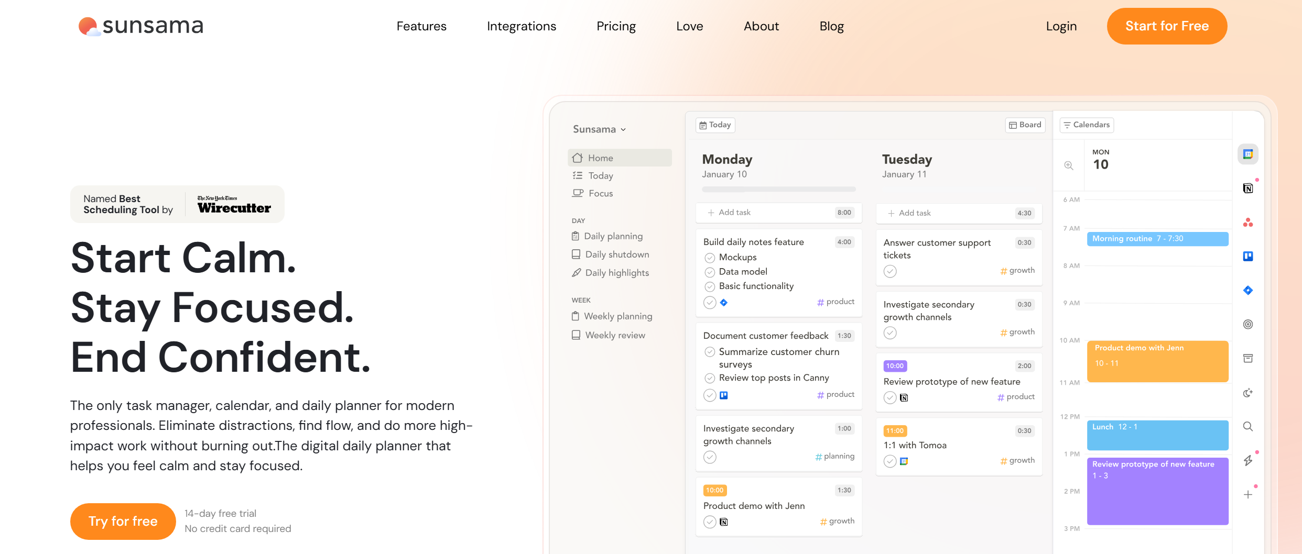The width and height of the screenshot is (1302, 554).
Task: Click the Try for free button
Action: (x=122, y=521)
